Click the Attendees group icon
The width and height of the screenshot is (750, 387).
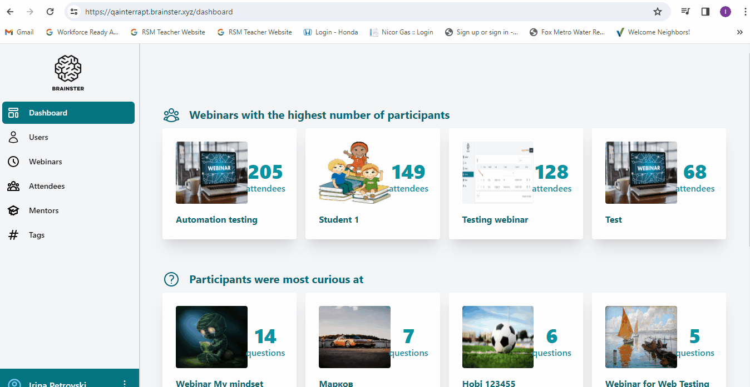(13, 186)
